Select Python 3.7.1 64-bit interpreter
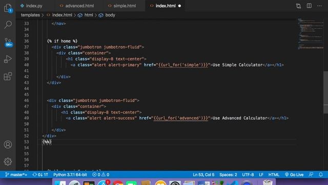 tap(70, 175)
